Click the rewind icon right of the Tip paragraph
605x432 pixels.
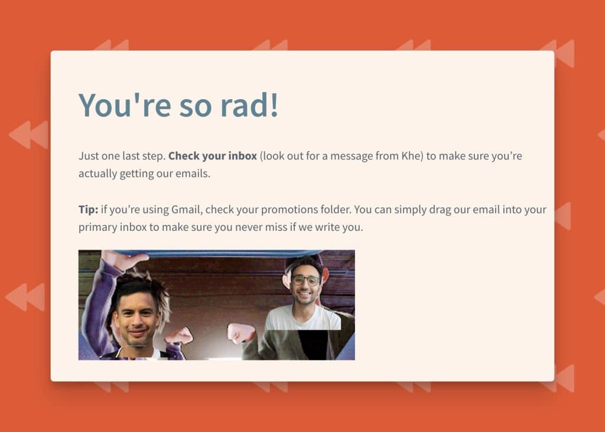click(x=562, y=216)
